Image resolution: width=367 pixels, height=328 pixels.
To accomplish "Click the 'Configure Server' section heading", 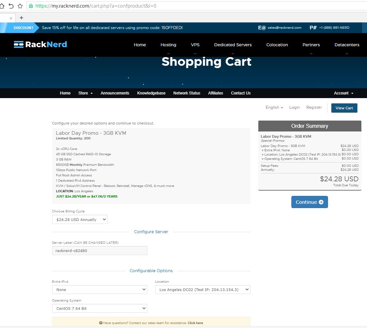I will pos(151,232).
